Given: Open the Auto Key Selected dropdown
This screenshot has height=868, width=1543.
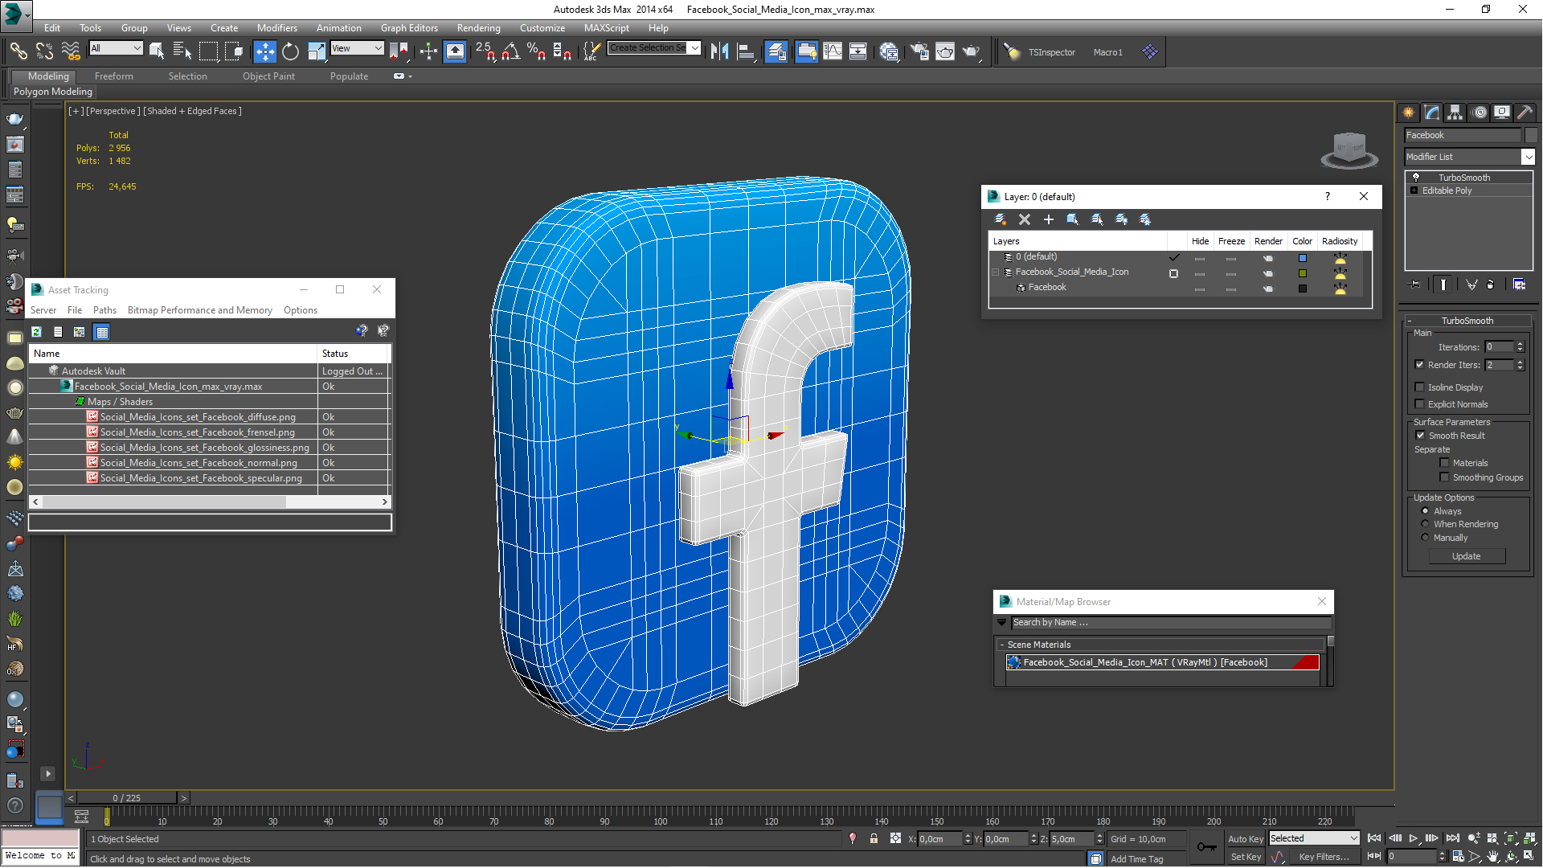Looking at the screenshot, I should [1314, 838].
